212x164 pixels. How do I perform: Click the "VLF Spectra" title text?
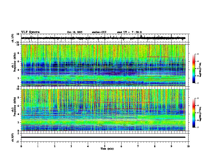tap(30, 32)
